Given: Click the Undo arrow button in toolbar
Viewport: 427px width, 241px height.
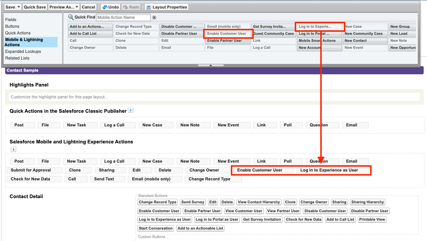Looking at the screenshot, I should [x=110, y=7].
